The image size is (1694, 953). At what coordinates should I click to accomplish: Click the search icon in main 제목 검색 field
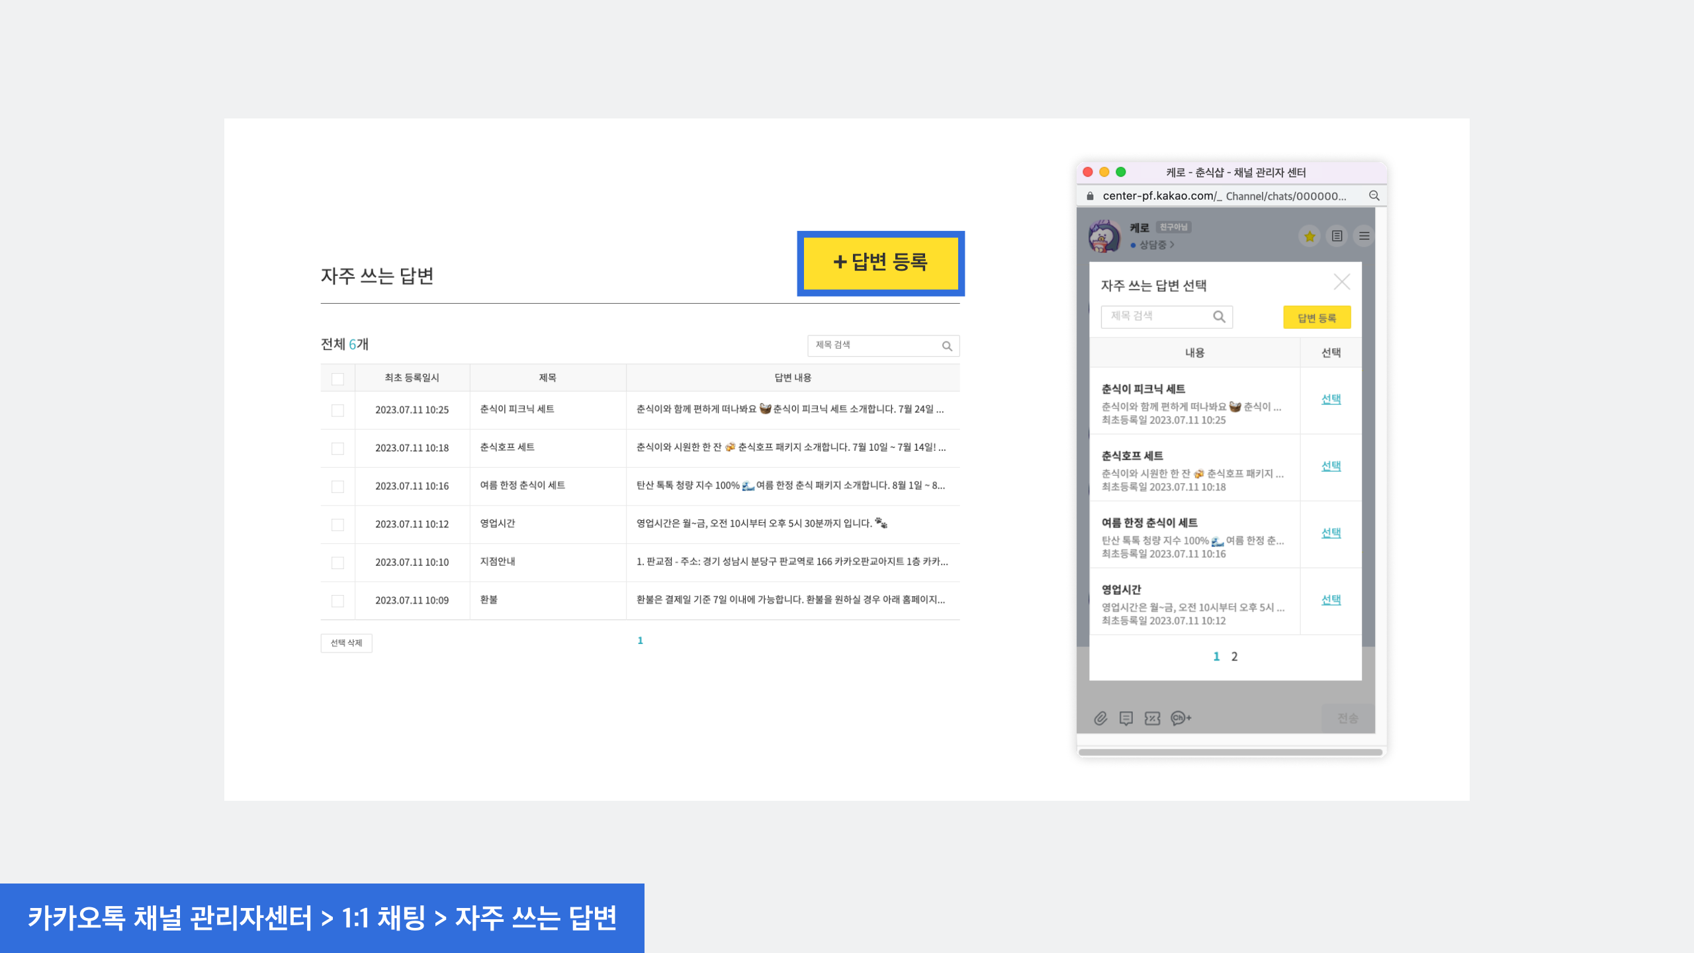(x=947, y=346)
